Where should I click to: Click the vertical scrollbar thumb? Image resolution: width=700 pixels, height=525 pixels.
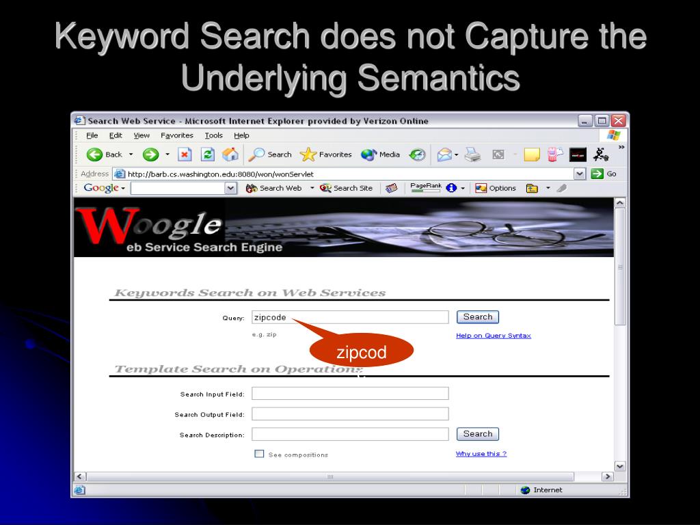click(620, 267)
